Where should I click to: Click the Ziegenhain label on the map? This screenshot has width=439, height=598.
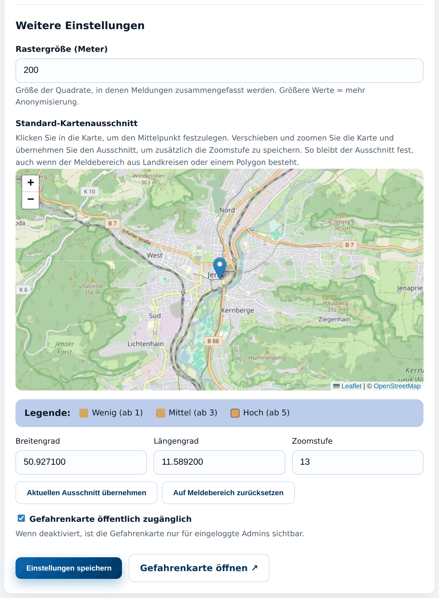click(334, 319)
